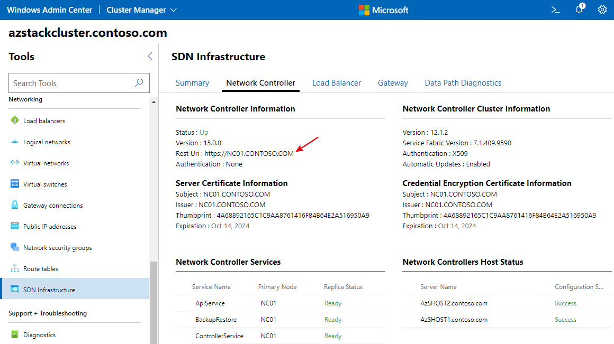Screen dimensions: 614x344
Task: Open the Cluster Manager dropdown
Action: tap(141, 10)
